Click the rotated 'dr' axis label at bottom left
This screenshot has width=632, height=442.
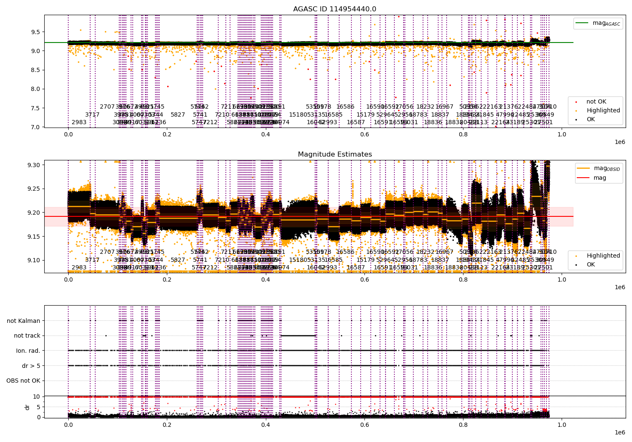(x=27, y=407)
